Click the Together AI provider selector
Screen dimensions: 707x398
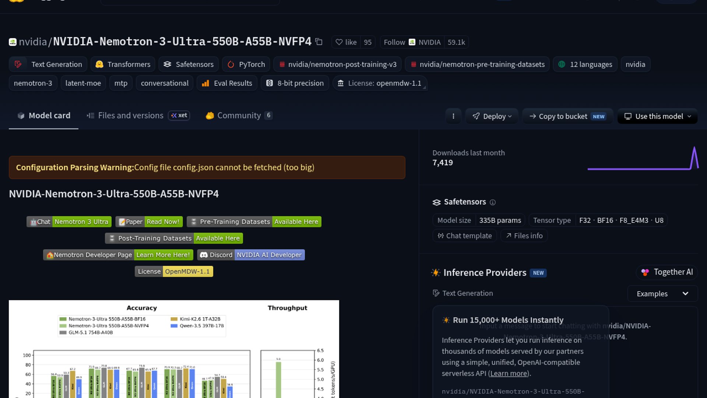pyautogui.click(x=667, y=272)
